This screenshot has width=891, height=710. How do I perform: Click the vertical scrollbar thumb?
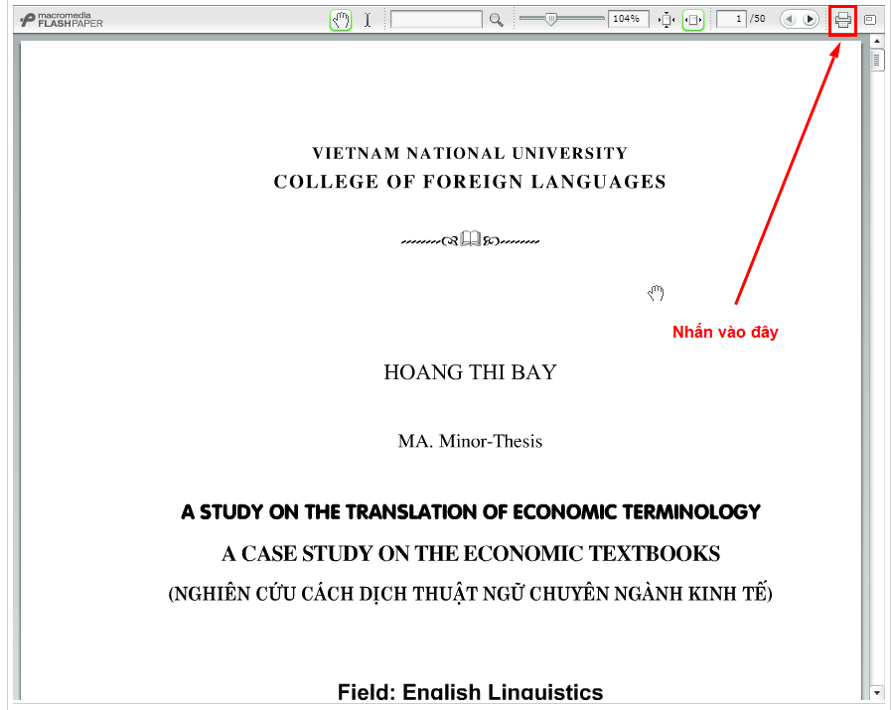[x=876, y=60]
